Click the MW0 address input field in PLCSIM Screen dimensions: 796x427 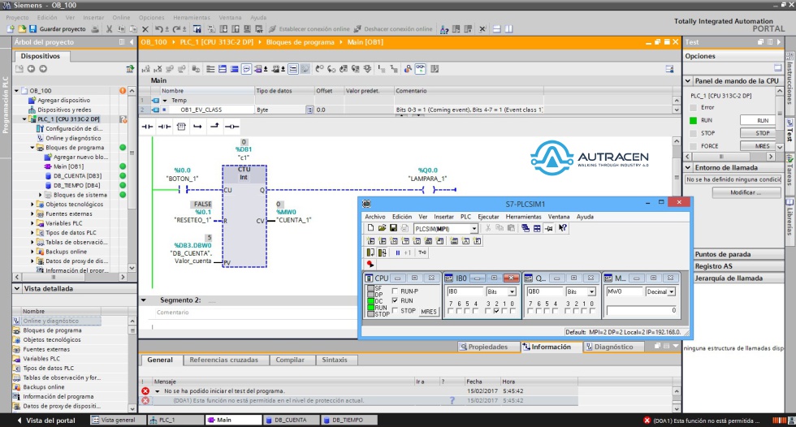click(x=624, y=291)
